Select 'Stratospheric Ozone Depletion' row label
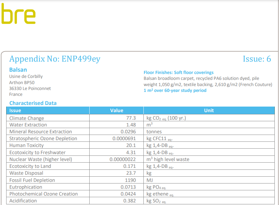The image size is (279, 205). (43, 139)
